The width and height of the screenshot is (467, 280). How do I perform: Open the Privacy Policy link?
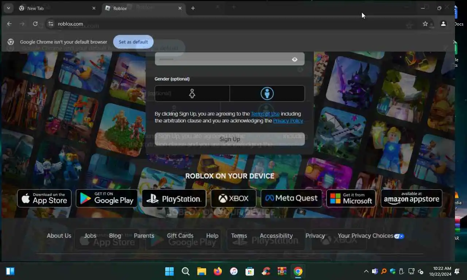288,121
